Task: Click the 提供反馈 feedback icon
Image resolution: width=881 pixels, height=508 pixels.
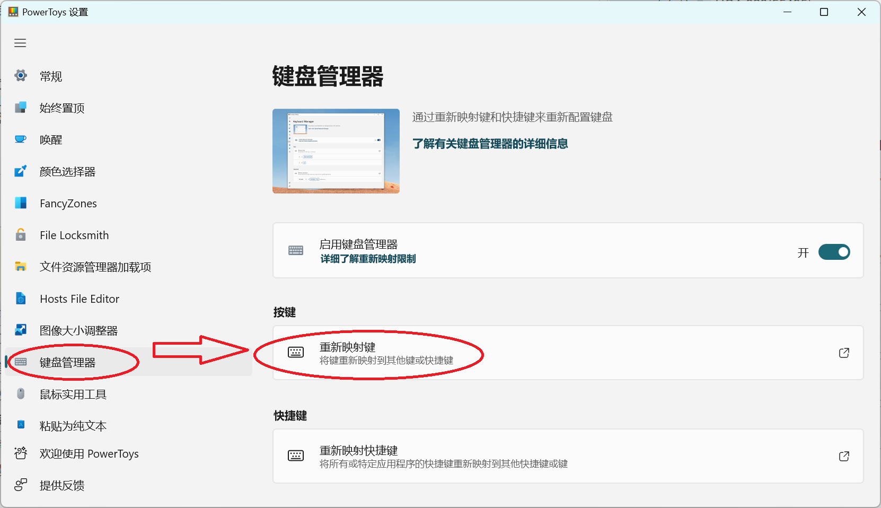Action: 21,485
